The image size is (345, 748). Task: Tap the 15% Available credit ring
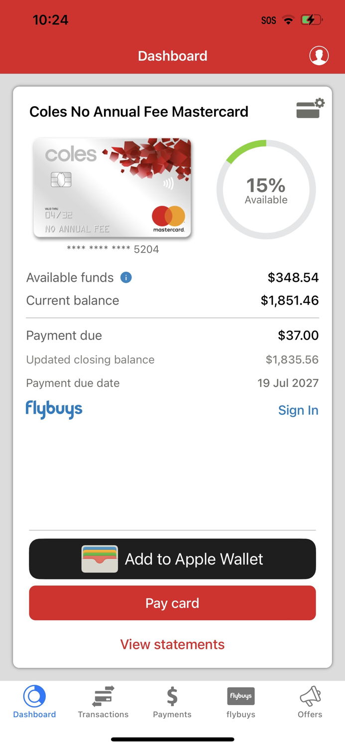(266, 189)
